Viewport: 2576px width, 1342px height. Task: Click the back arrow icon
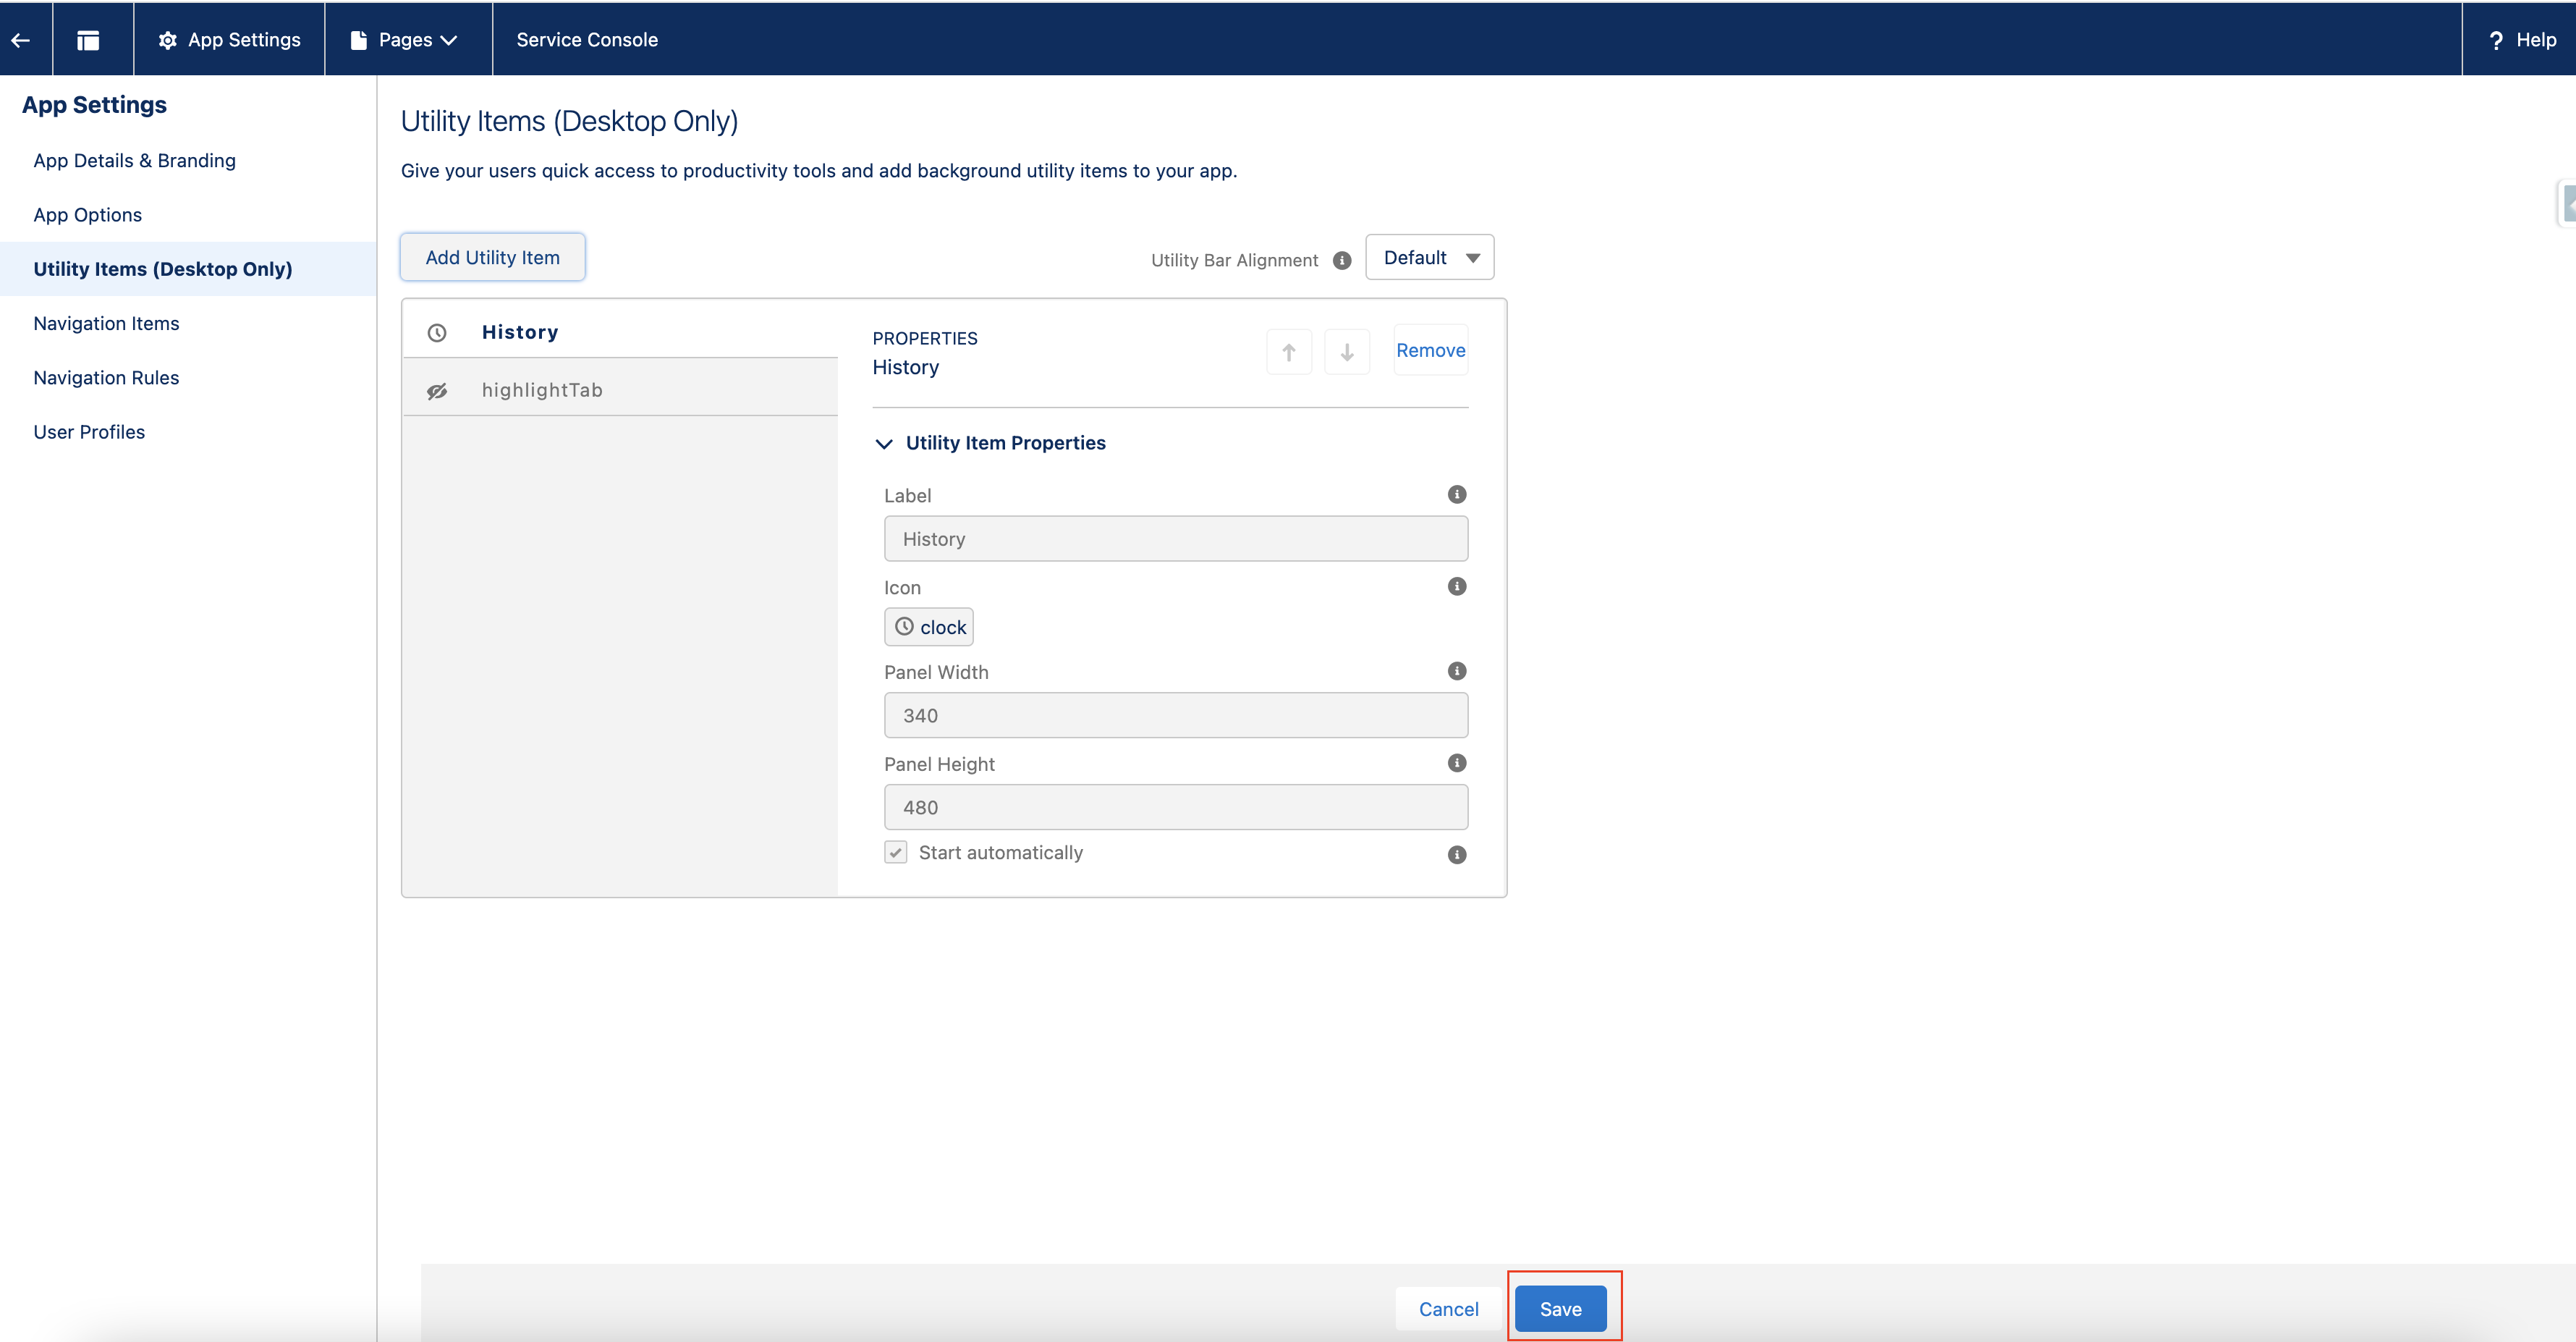21,40
